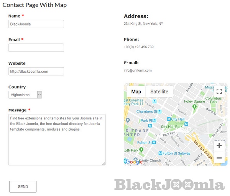Open the Country dropdown
The image size is (230, 196).
pyautogui.click(x=25, y=95)
